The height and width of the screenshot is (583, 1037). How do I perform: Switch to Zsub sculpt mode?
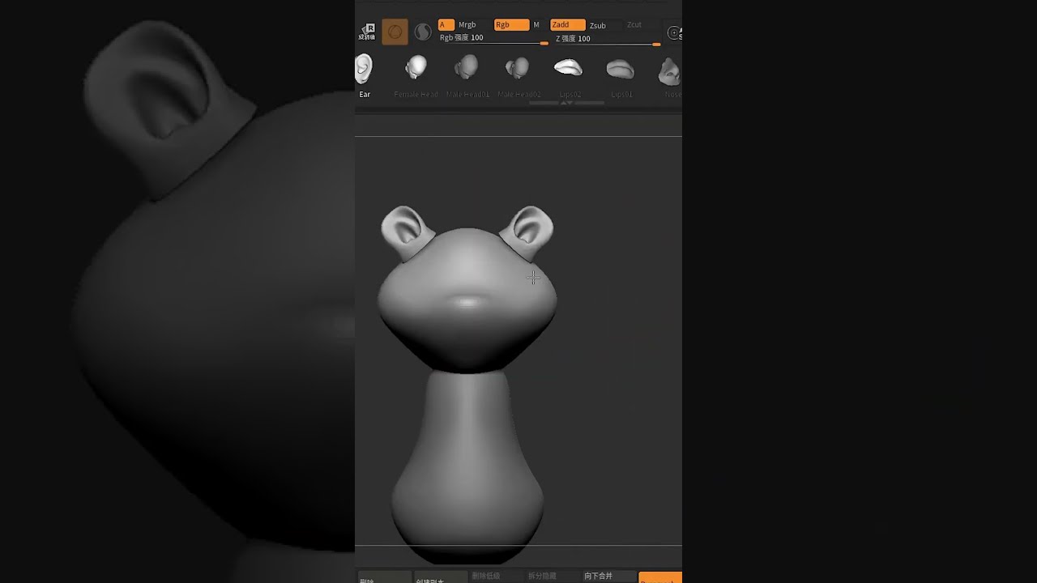point(598,25)
